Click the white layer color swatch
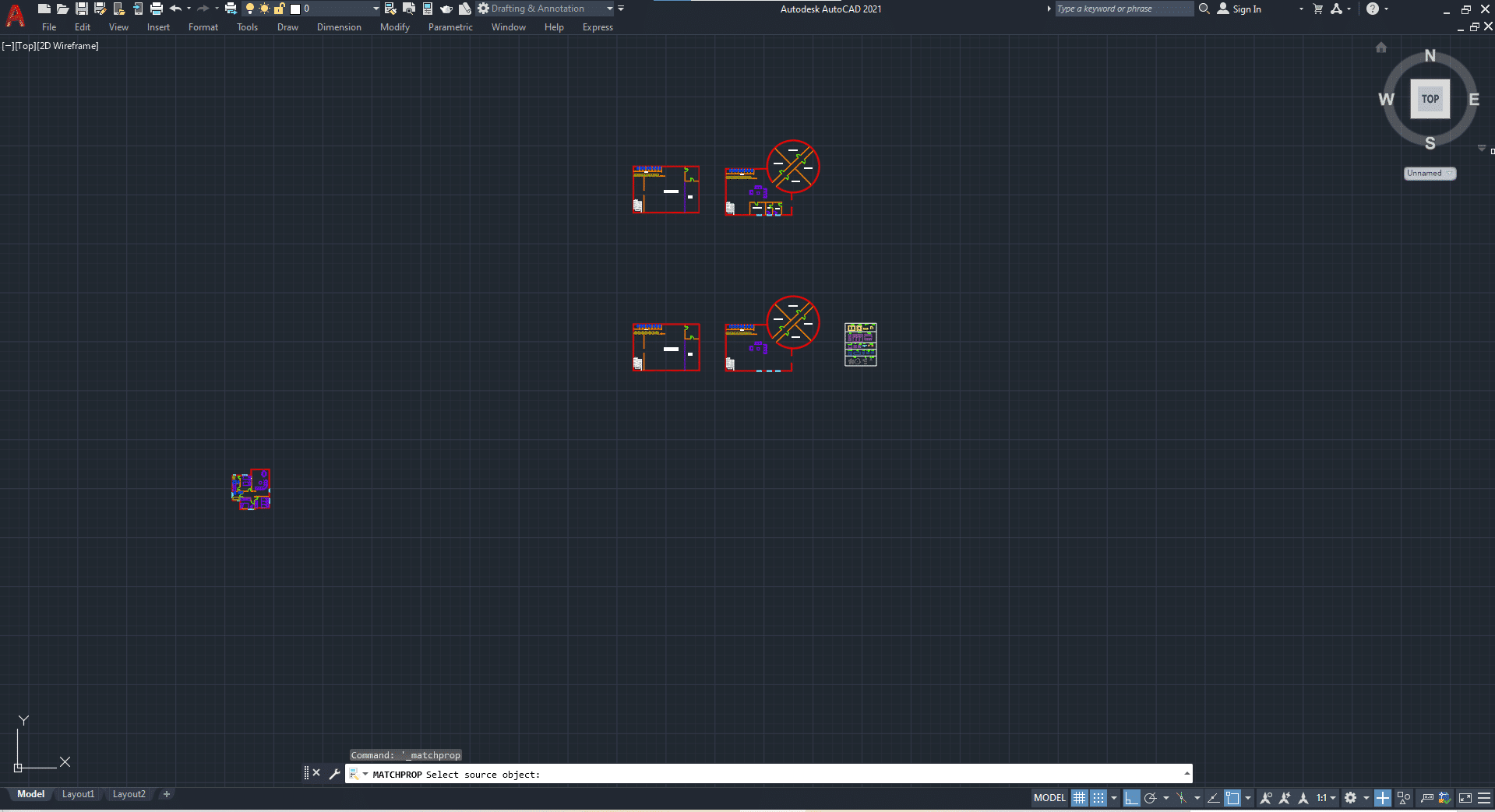The height and width of the screenshot is (812, 1495). (295, 9)
